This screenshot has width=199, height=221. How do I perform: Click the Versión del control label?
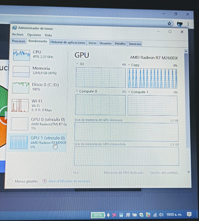coord(165,173)
